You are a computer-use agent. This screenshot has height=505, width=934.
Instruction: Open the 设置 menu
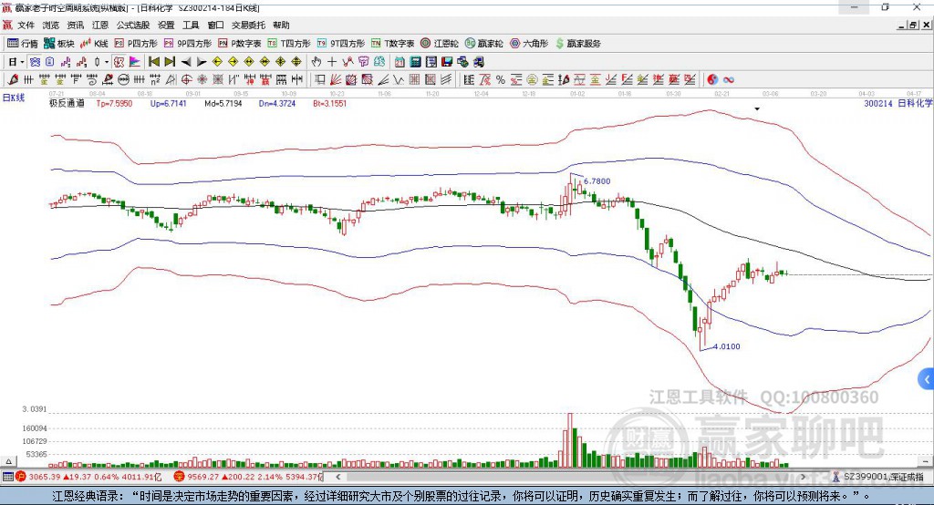click(166, 25)
